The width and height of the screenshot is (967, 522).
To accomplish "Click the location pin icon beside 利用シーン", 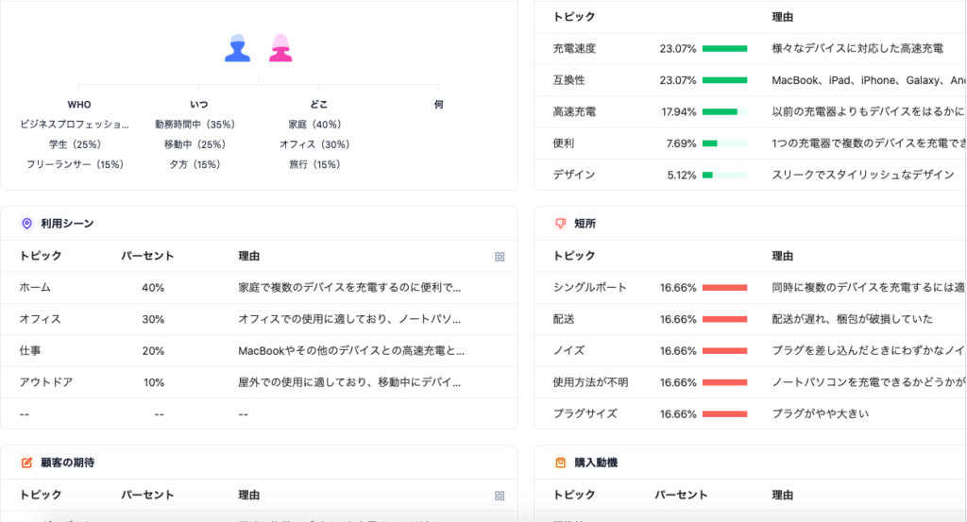I will click(26, 224).
